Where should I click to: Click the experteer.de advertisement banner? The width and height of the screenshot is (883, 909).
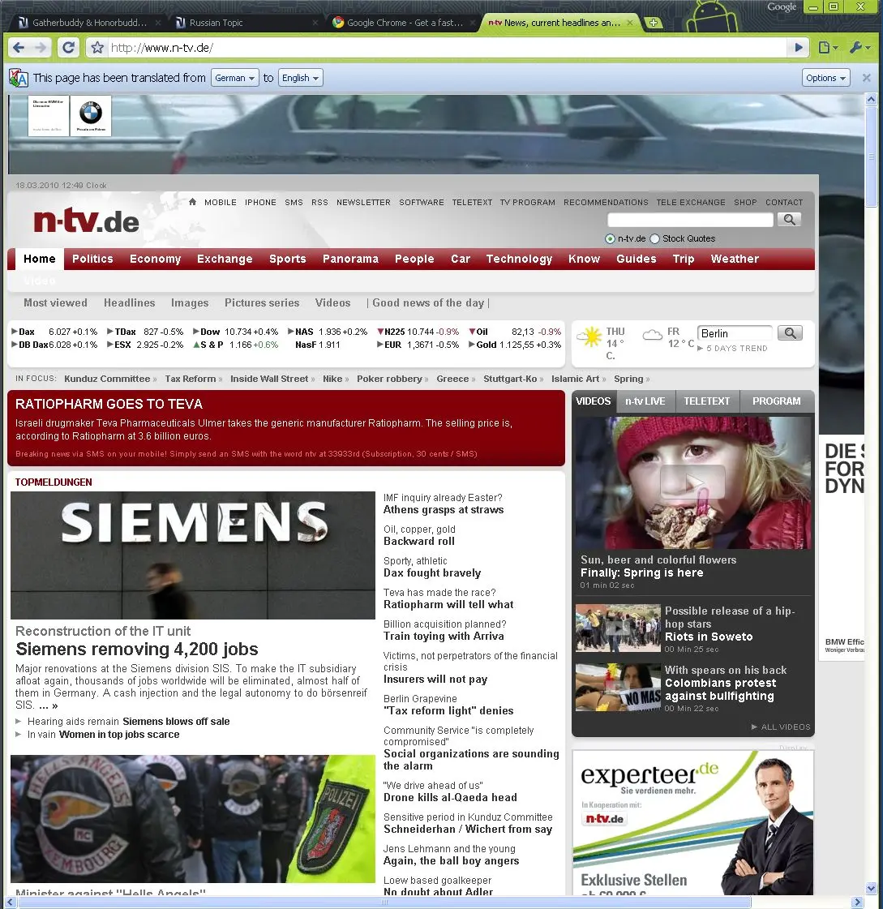tap(692, 822)
